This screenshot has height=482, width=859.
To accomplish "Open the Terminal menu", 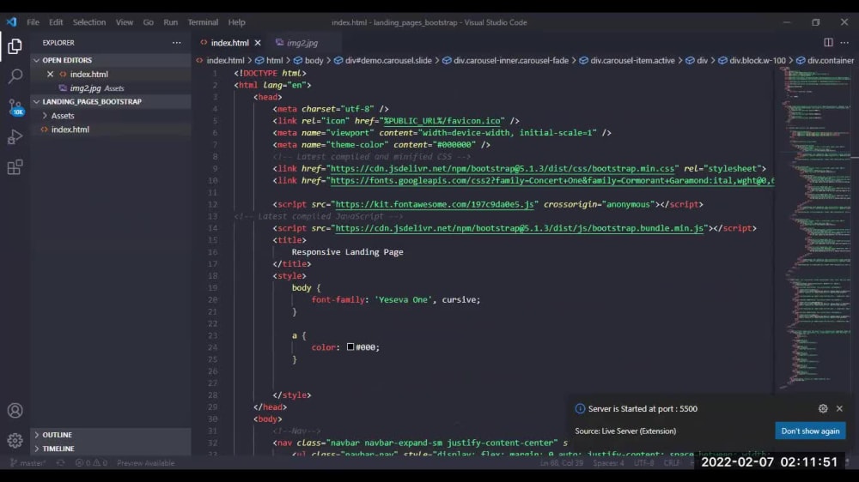I will coord(203,22).
